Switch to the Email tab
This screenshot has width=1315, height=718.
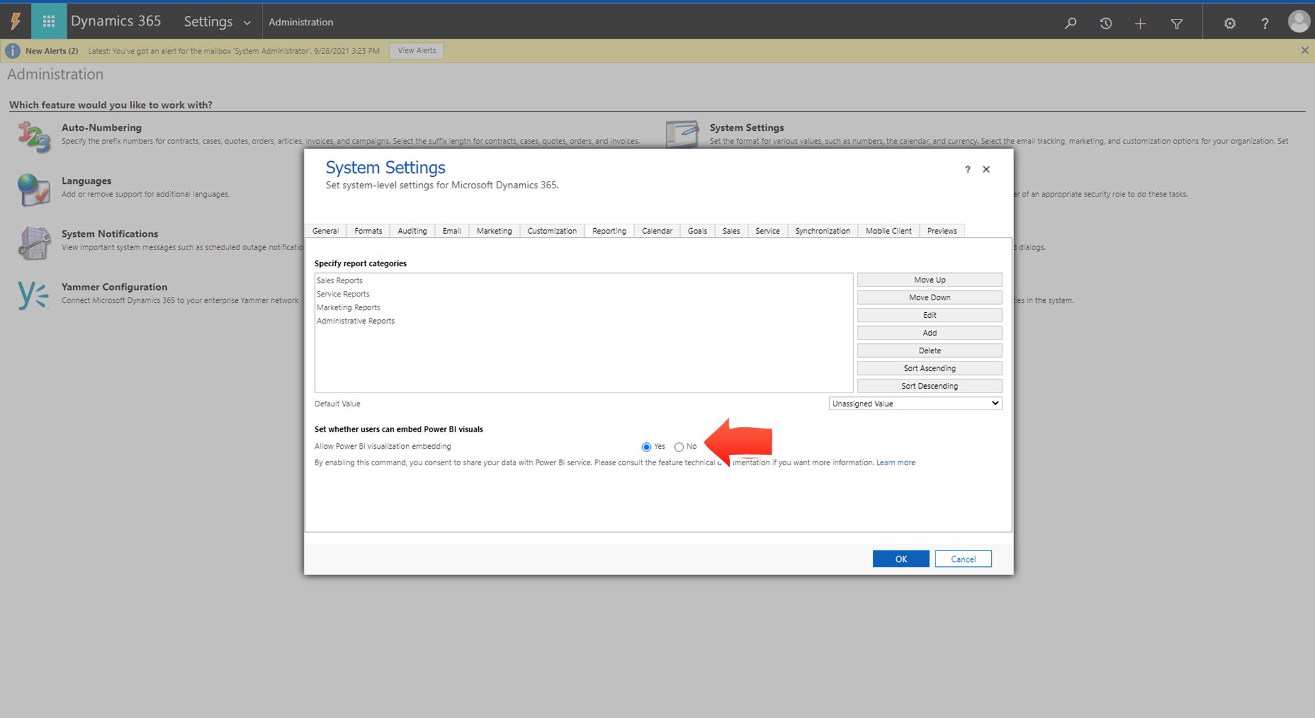(x=452, y=231)
